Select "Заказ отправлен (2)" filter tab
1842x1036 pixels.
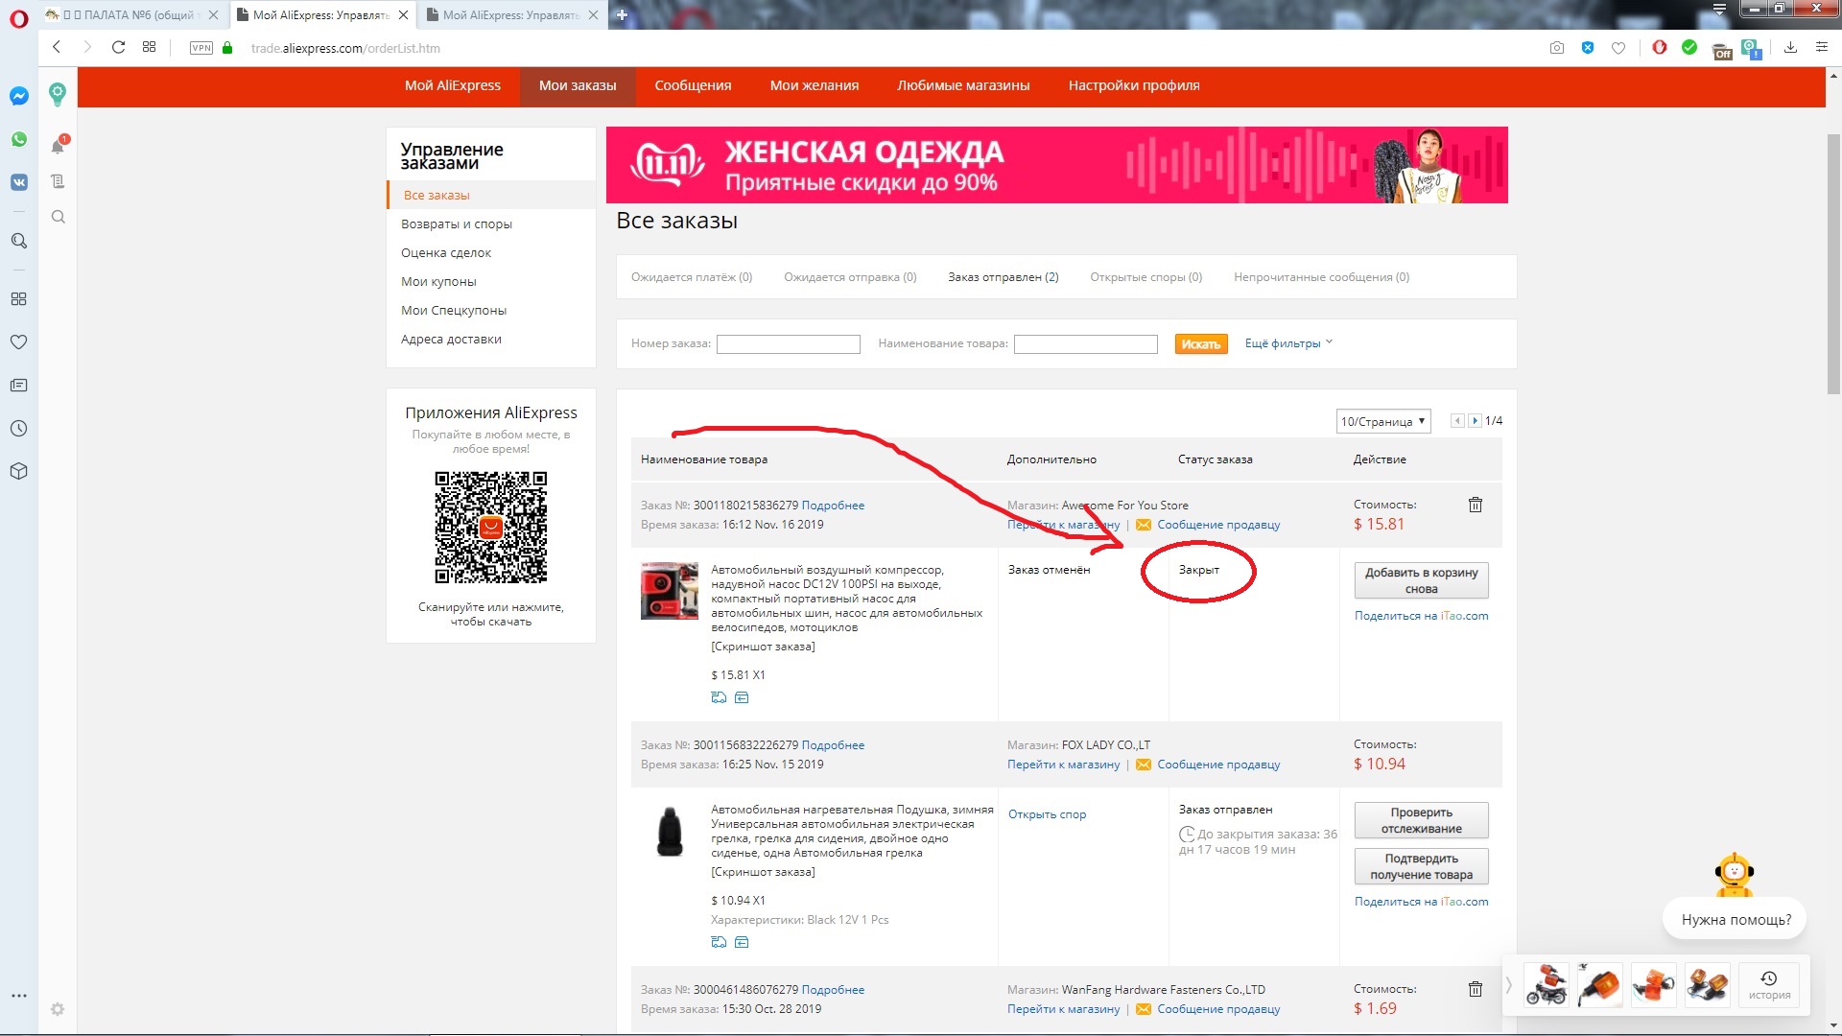tap(1003, 277)
